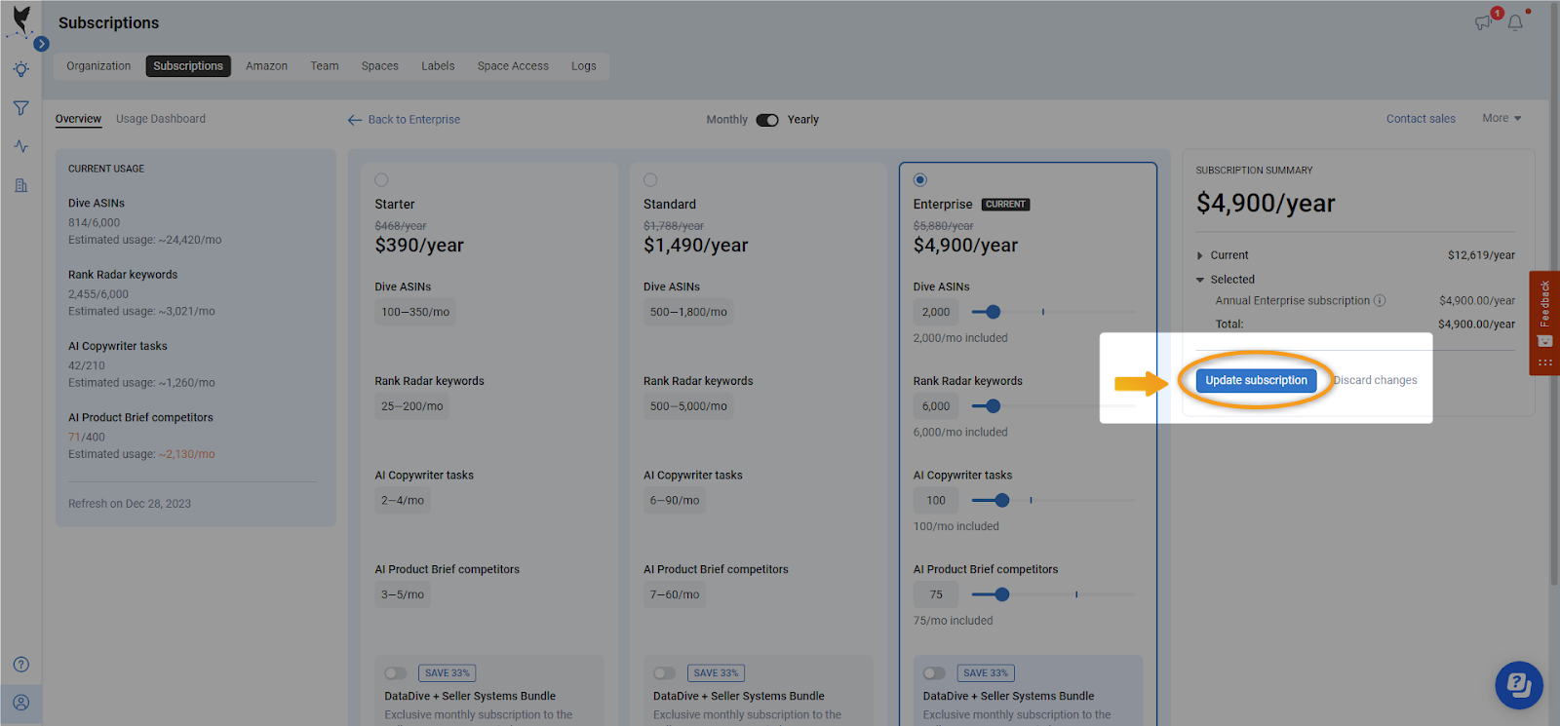Click the Standard SAVE 33% badge

point(717,673)
